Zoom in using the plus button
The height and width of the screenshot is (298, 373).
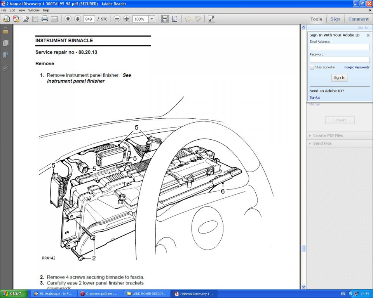point(127,19)
